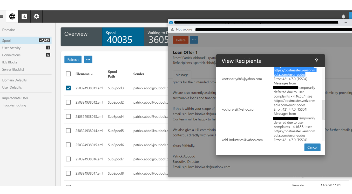Select the globe domains icon
Image resolution: width=352 pixels, height=194 pixels.
point(12,17)
